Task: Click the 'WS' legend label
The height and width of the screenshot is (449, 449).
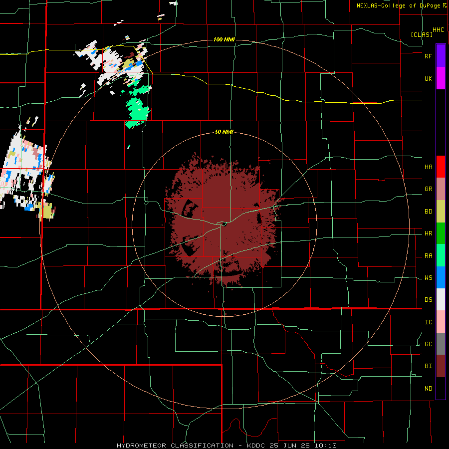Action: coord(428,278)
